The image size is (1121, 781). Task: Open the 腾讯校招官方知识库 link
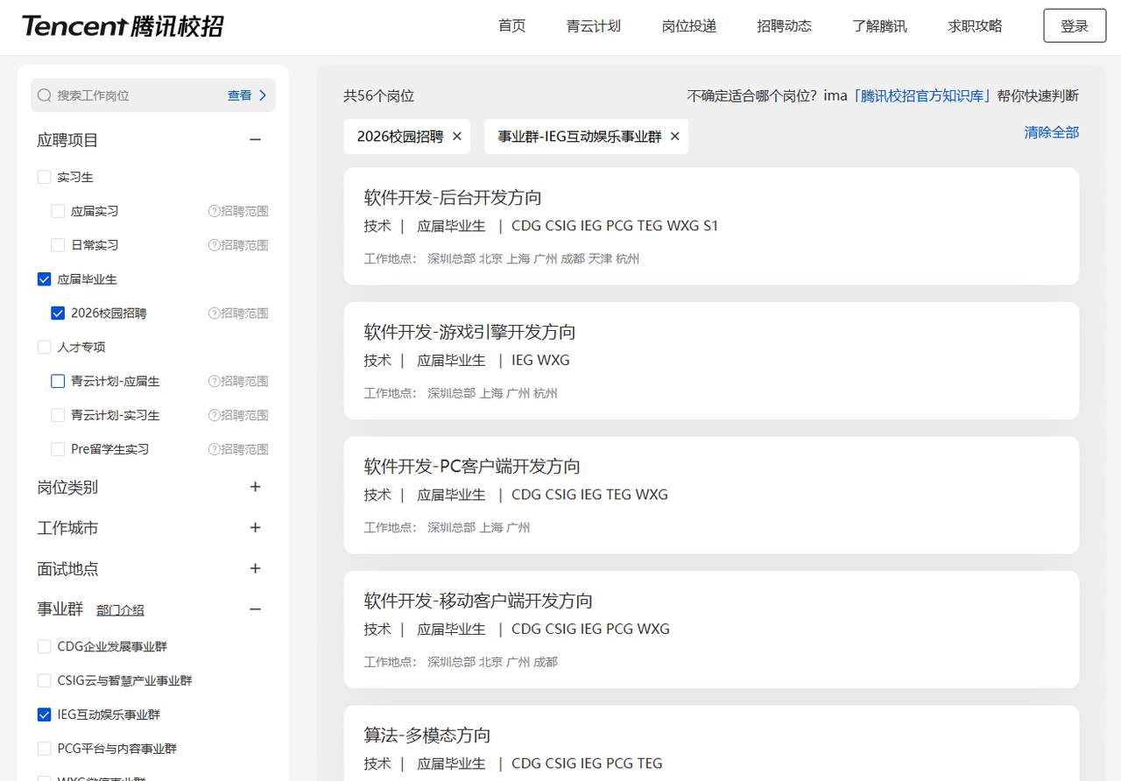click(x=922, y=96)
